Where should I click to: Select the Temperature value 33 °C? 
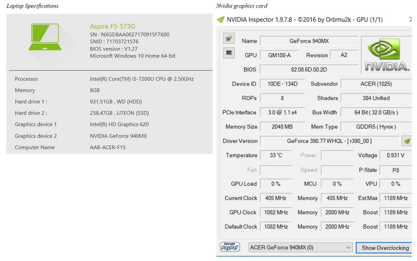(x=276, y=155)
